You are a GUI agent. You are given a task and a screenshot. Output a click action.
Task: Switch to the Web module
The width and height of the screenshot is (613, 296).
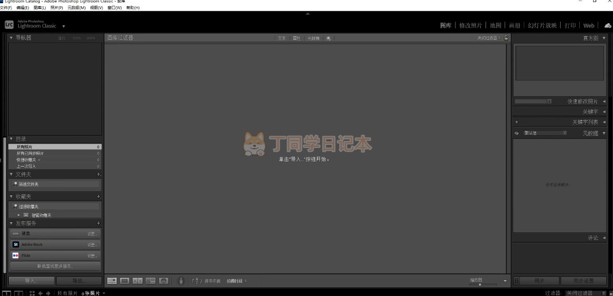(x=589, y=25)
